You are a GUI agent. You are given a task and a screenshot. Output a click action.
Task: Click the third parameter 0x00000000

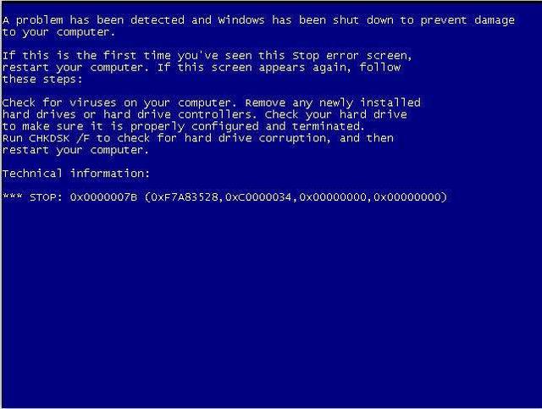pyautogui.click(x=333, y=197)
